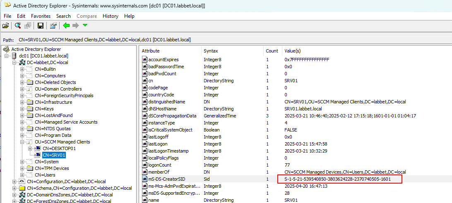Click the Save snapshot floppy icon
This screenshot has width=452, height=203.
tap(41, 26)
